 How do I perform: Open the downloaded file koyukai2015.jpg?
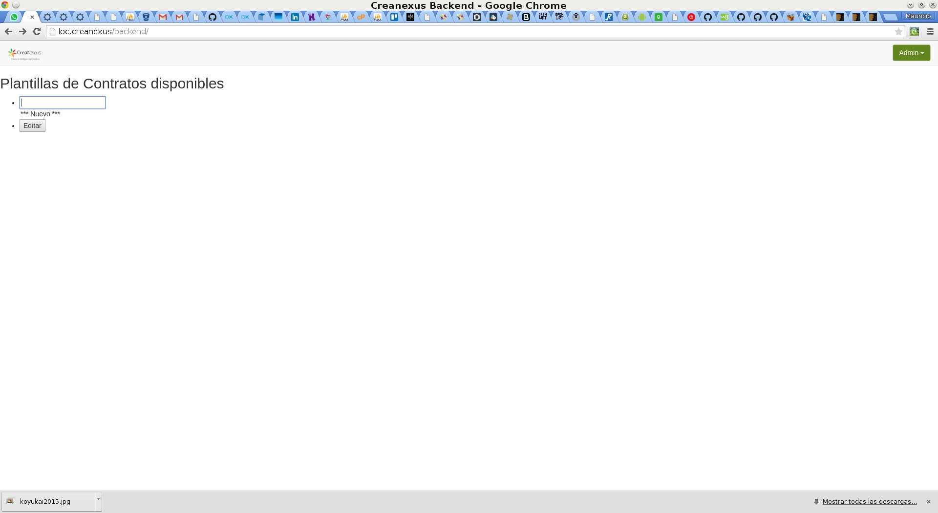tap(48, 501)
